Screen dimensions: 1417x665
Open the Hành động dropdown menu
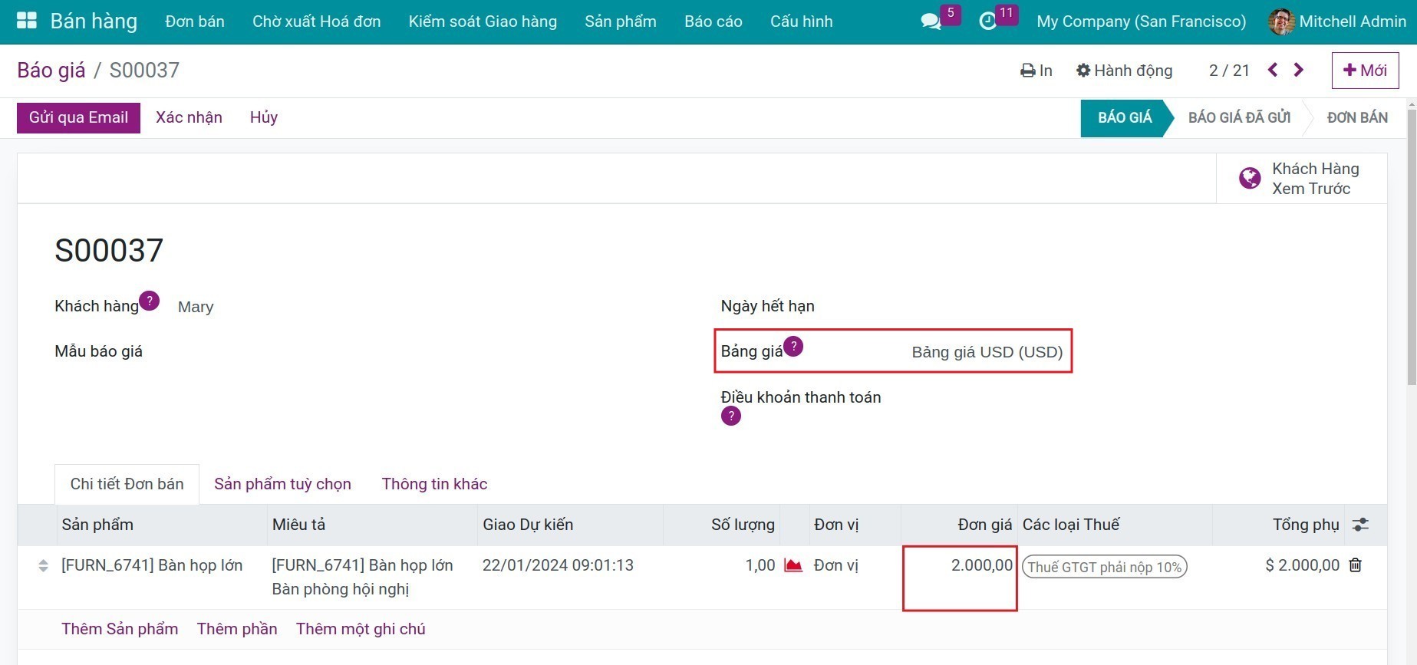pyautogui.click(x=1124, y=71)
